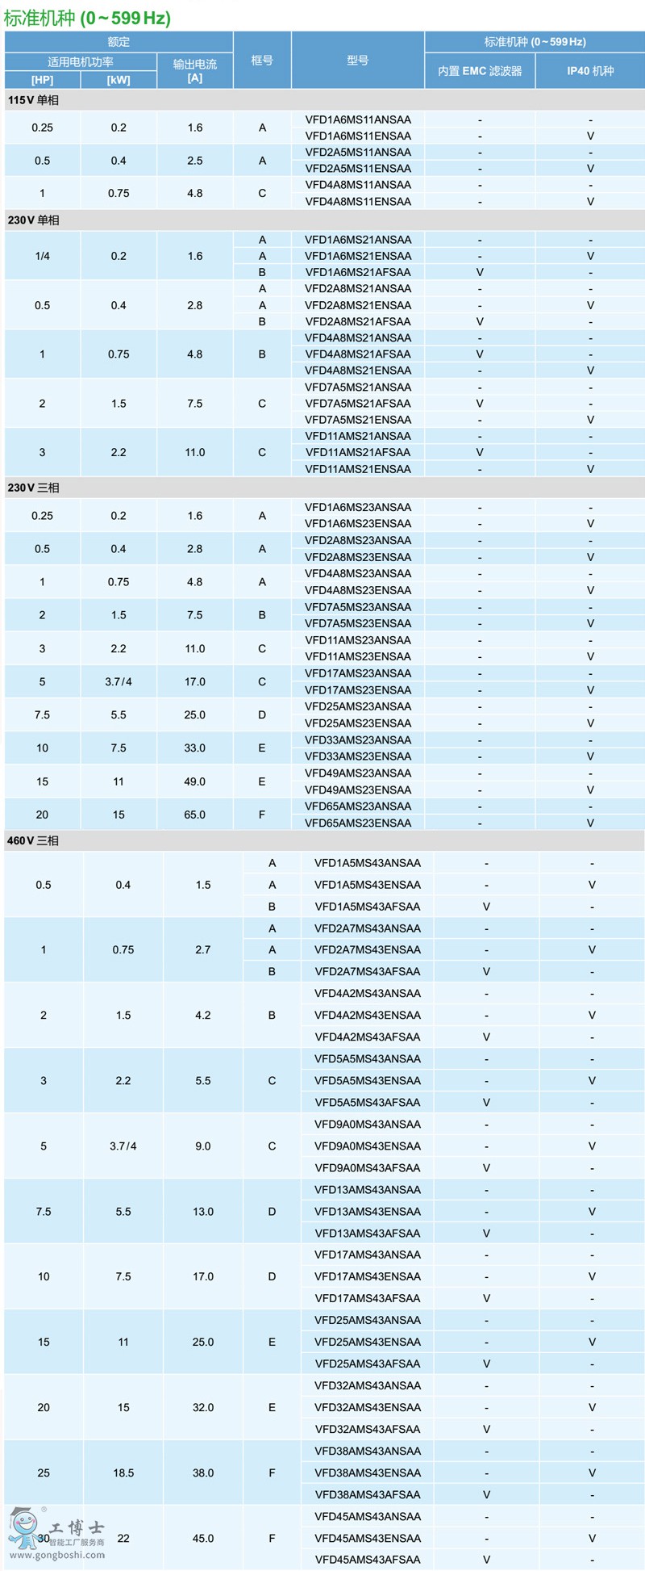Click the [HP] sub-header cell

coord(42,80)
